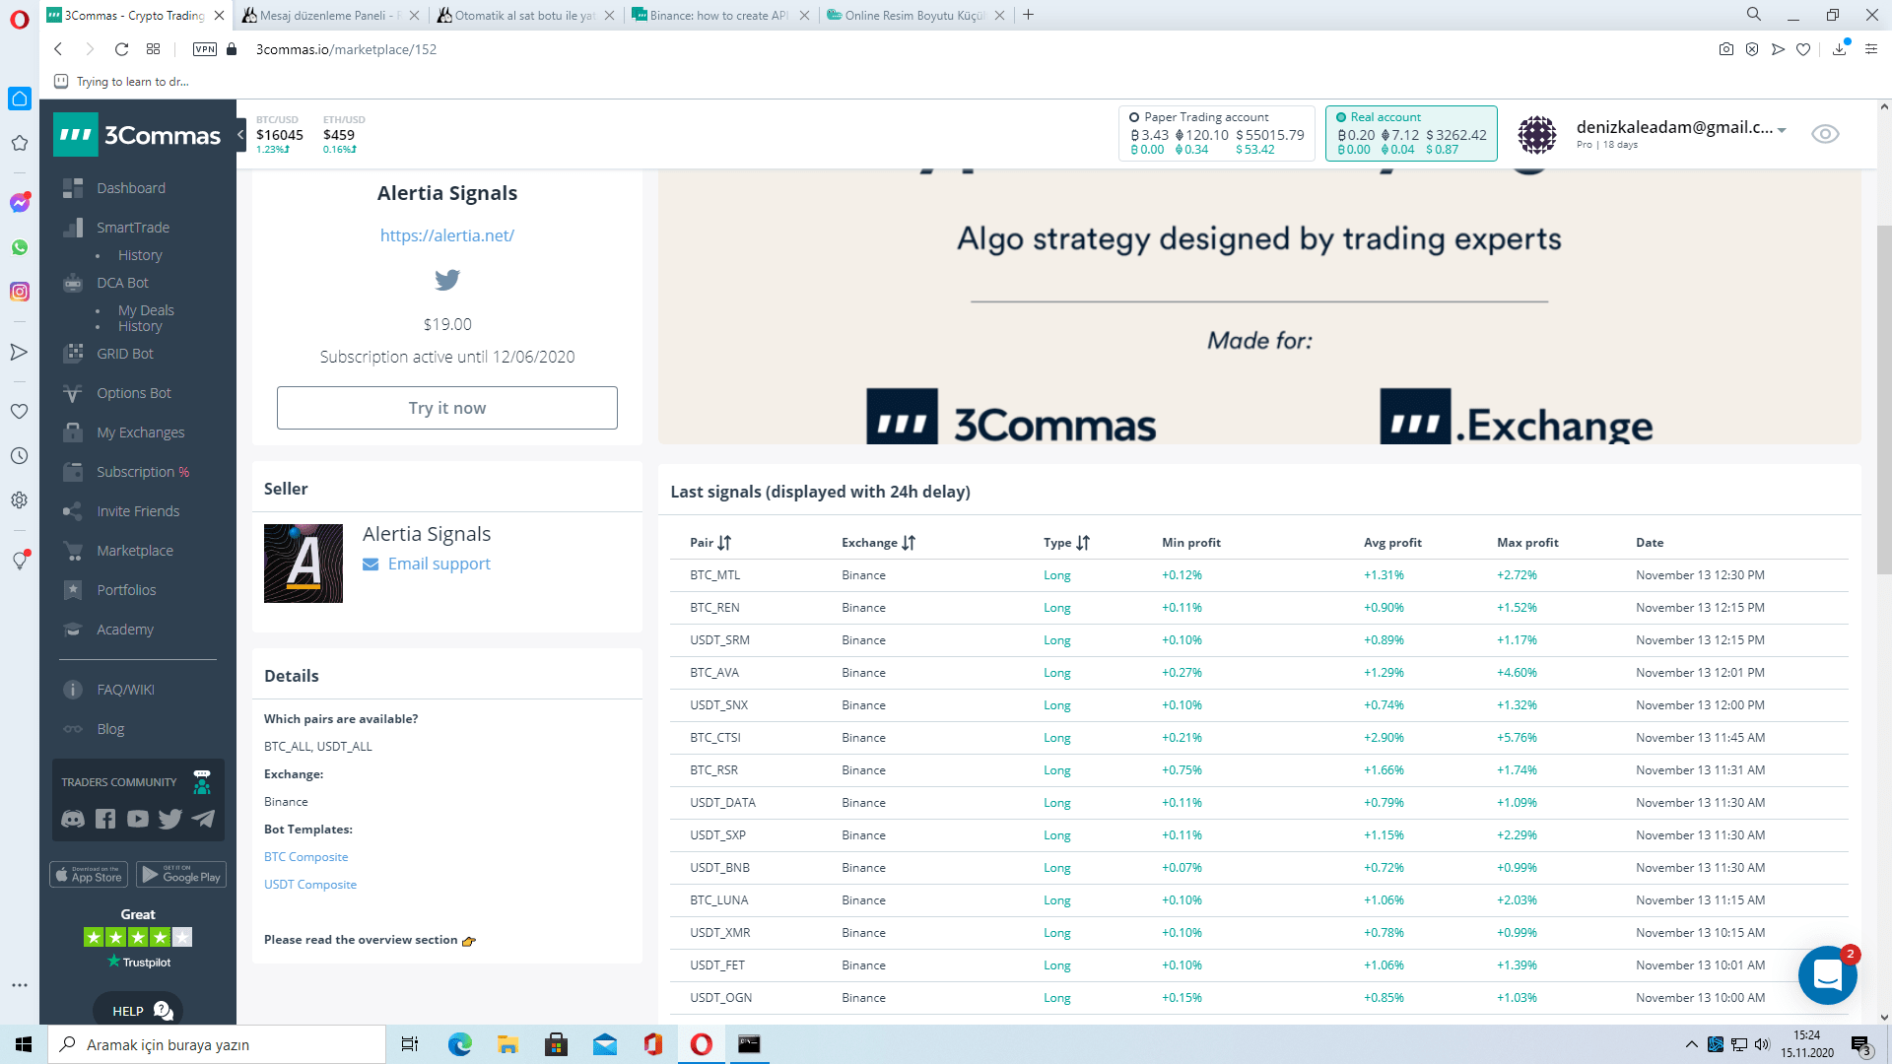The width and height of the screenshot is (1892, 1064).
Task: Open the Intercom chat bubble
Action: 1827,975
